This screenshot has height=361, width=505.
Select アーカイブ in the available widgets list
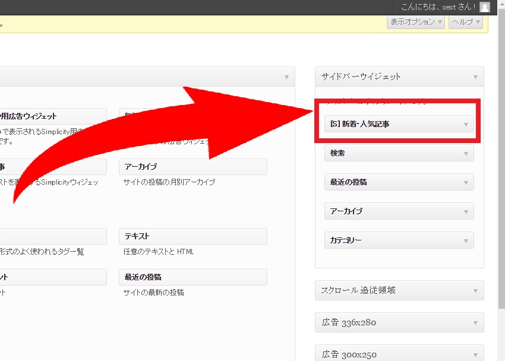click(192, 167)
